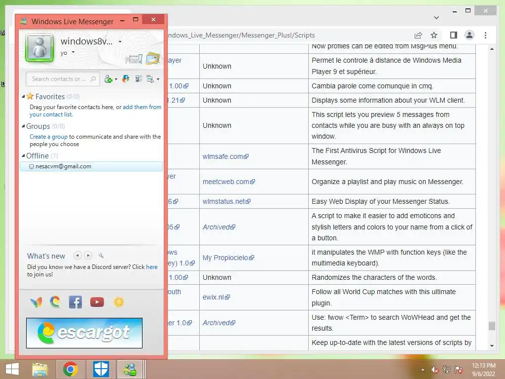Click the sun weather icon

click(118, 302)
